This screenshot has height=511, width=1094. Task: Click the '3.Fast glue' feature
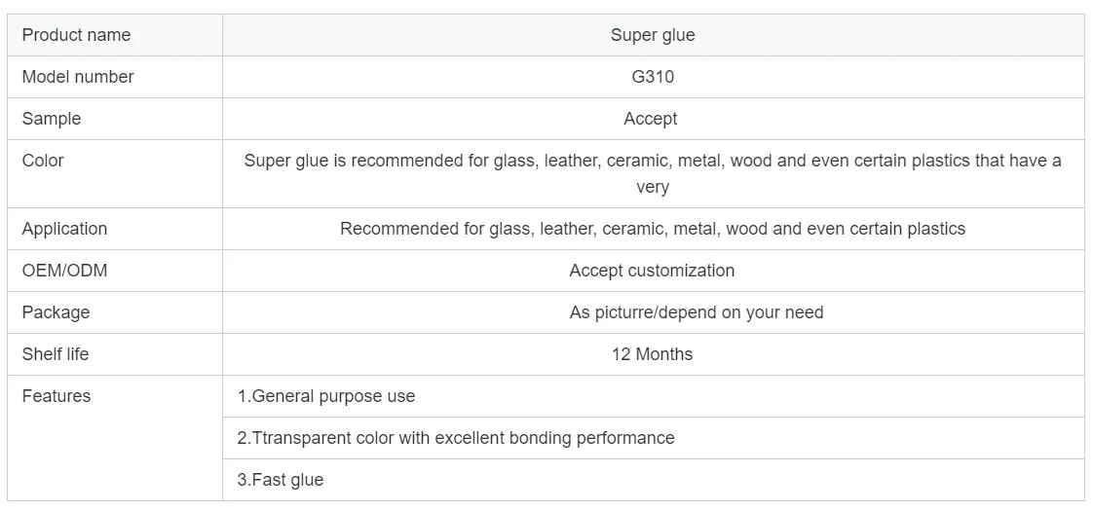pyautogui.click(x=281, y=480)
